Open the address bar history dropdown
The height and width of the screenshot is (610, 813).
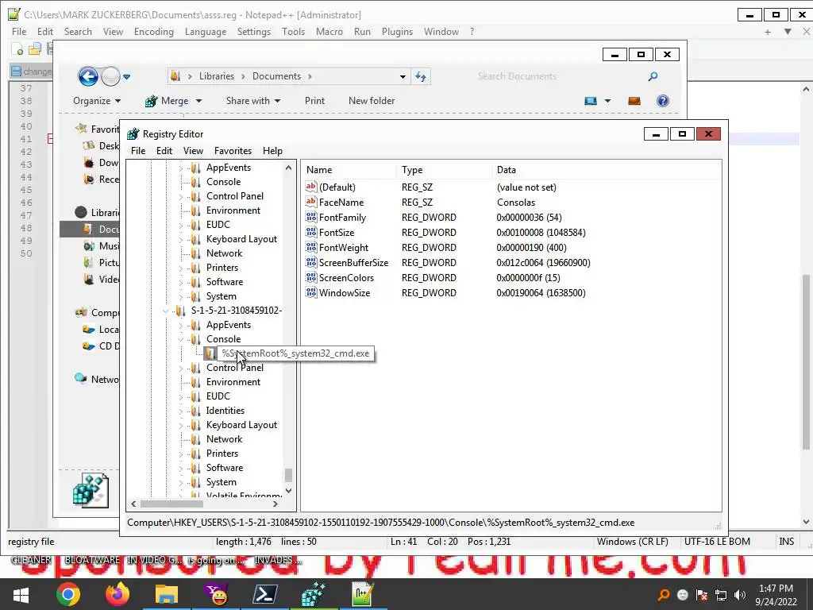pos(403,77)
